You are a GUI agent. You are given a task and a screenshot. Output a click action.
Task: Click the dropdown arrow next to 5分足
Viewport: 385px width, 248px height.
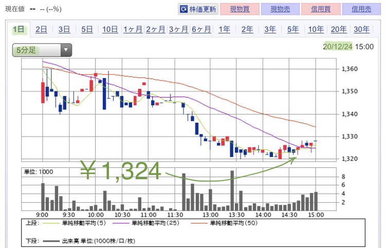coord(66,50)
